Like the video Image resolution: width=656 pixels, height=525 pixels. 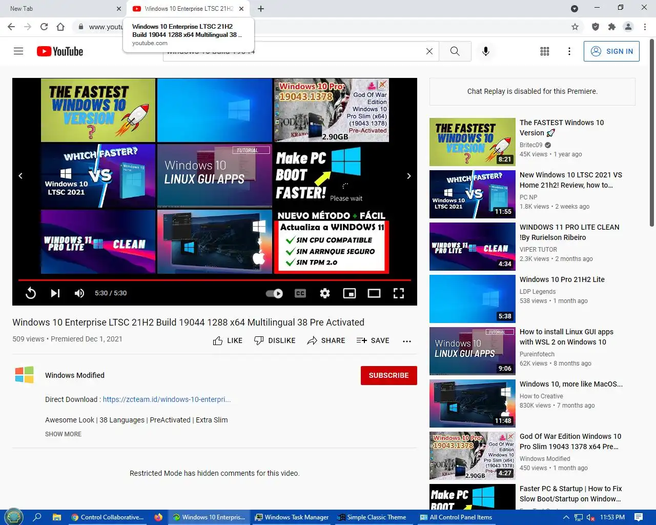[228, 340]
